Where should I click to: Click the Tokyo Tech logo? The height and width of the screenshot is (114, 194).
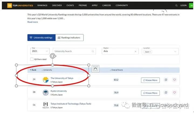coord(46,105)
